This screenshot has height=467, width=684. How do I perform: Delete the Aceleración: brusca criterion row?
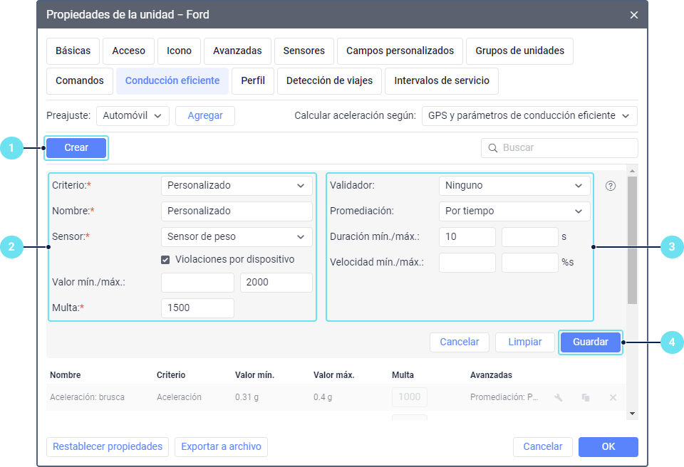[x=613, y=397]
